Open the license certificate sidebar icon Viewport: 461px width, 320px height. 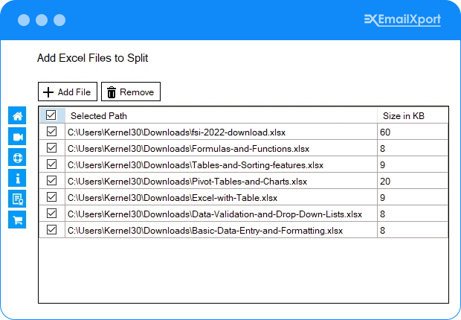pyautogui.click(x=17, y=199)
